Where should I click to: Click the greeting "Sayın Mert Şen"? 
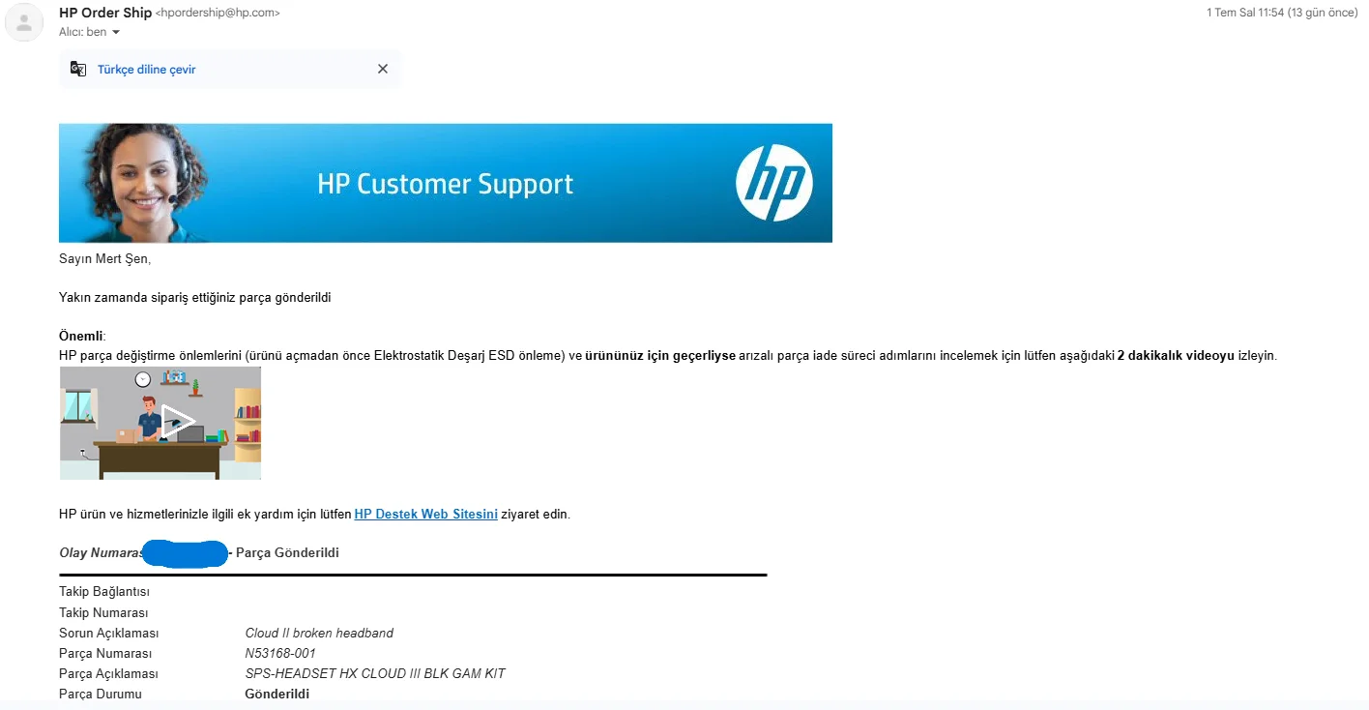(x=104, y=259)
